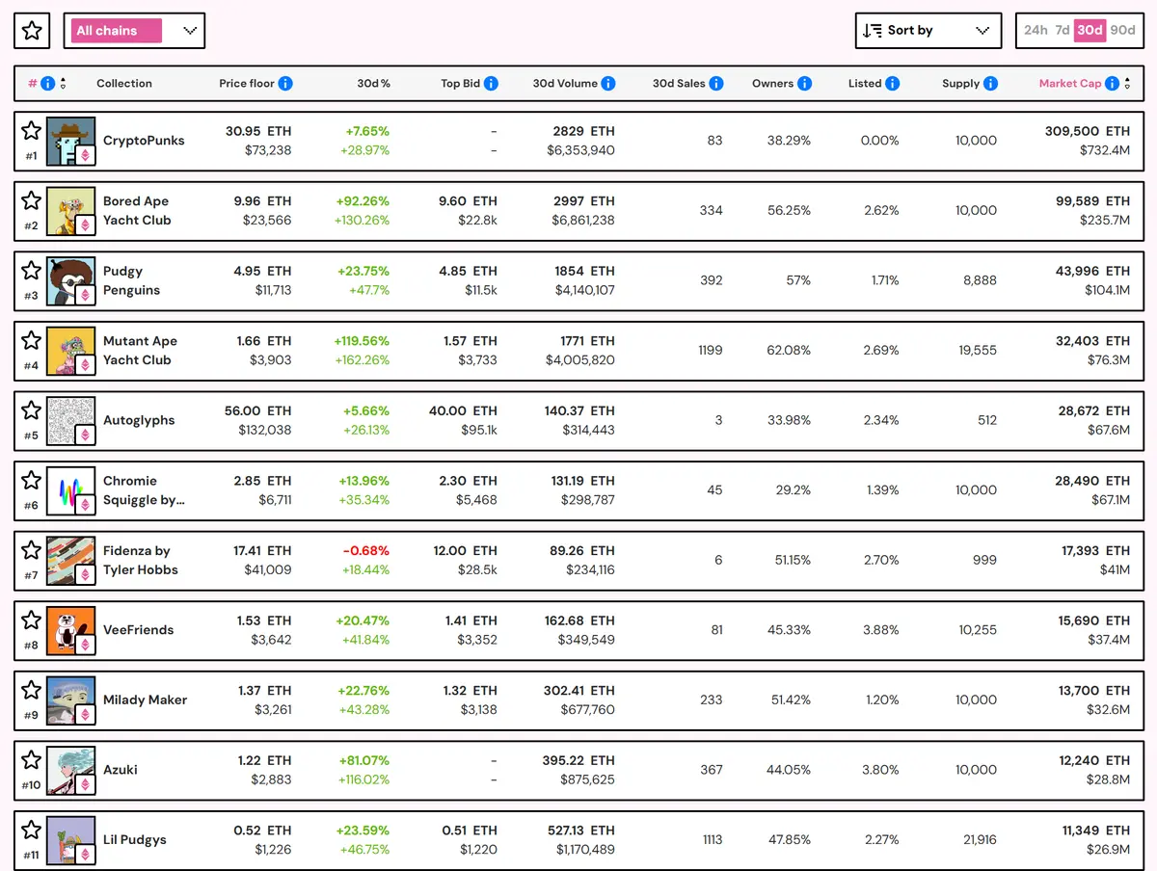
Task: Favorite Milady Maker with its star
Action: (32, 689)
